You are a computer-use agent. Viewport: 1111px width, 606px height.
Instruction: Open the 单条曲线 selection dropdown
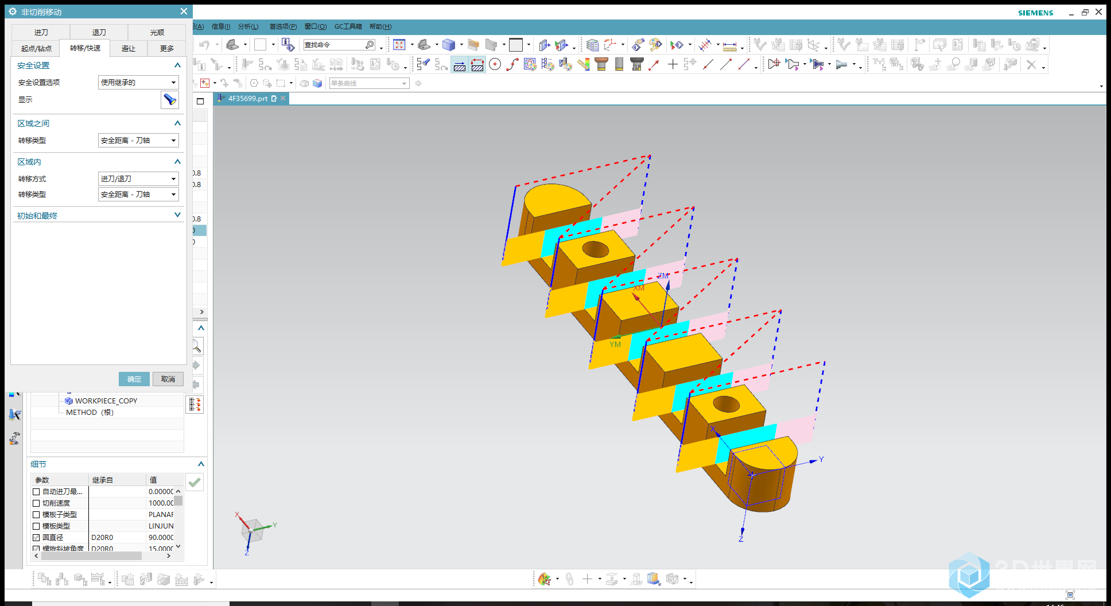(x=369, y=84)
